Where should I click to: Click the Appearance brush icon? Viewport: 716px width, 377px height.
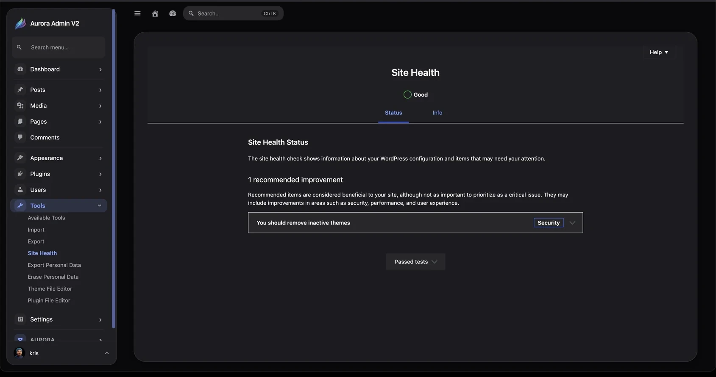tap(20, 158)
